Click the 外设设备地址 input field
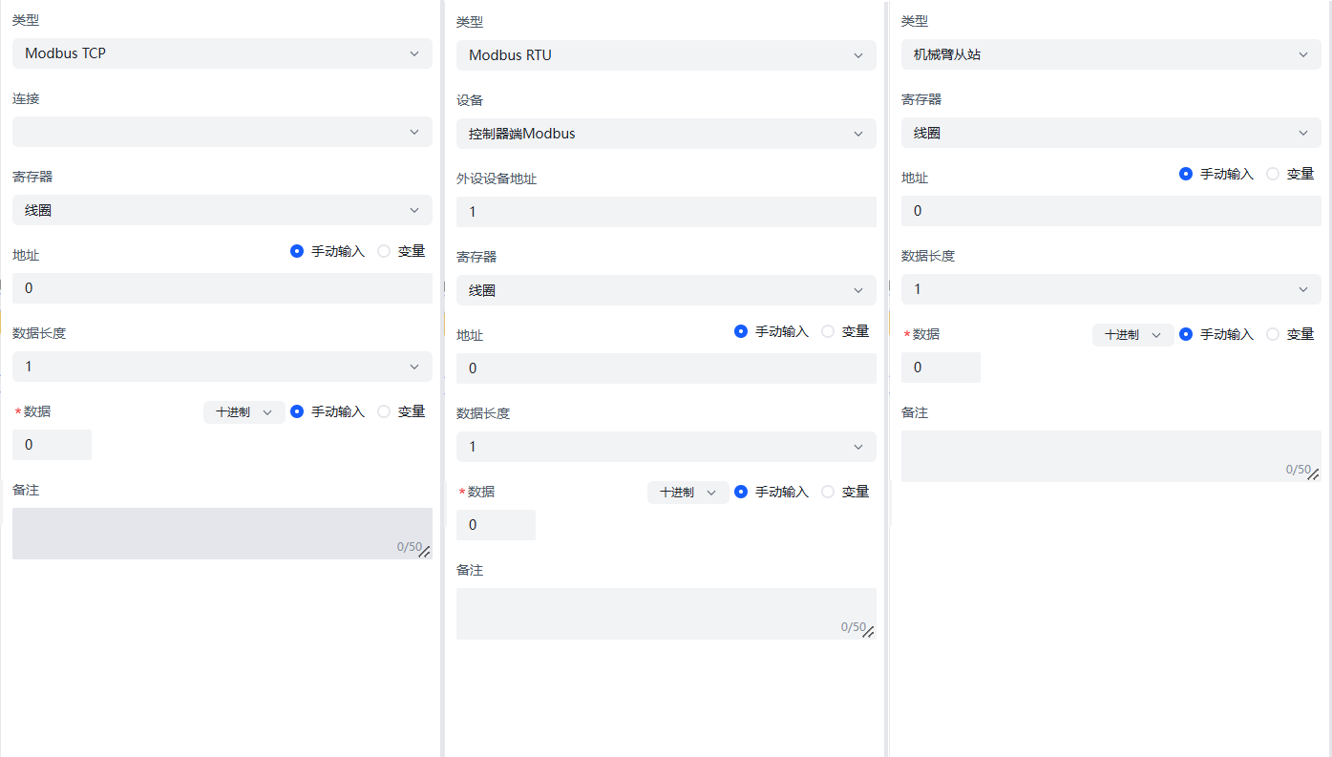Screen dimensions: 1332x757 click(x=666, y=212)
